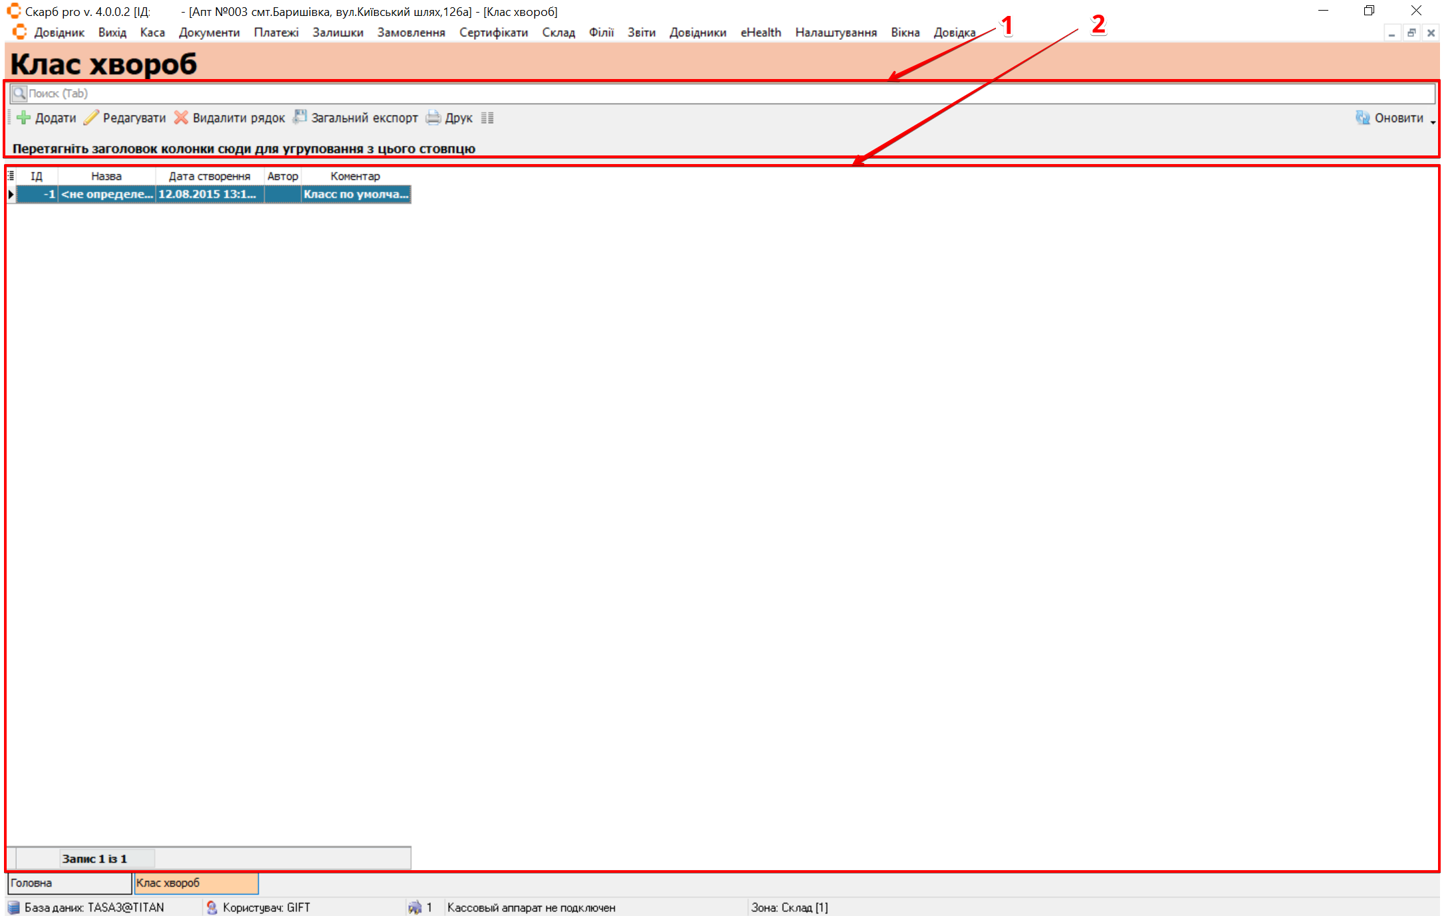
Task: Sort by the Назва column header
Action: pyautogui.click(x=106, y=176)
